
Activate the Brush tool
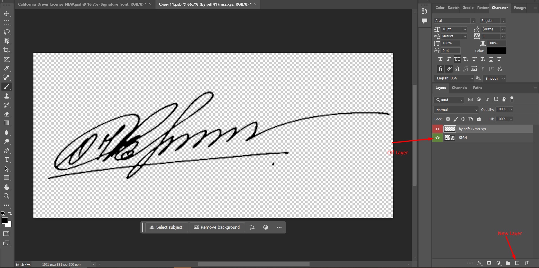(x=7, y=87)
